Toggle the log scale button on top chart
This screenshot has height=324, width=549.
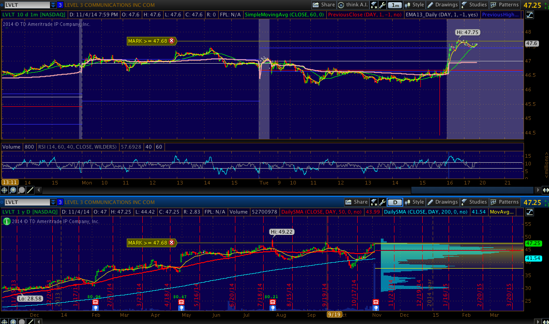click(529, 15)
